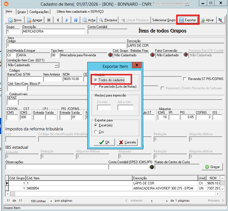The image size is (228, 211).
Task: Toggle Represent./Distrib./Revenda de Software checkbox
Action: (x=162, y=88)
